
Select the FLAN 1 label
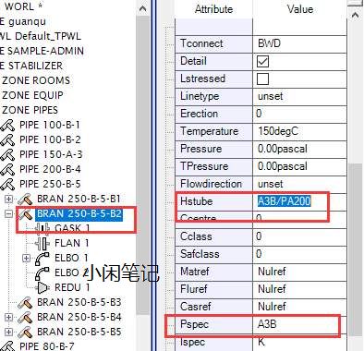71,243
